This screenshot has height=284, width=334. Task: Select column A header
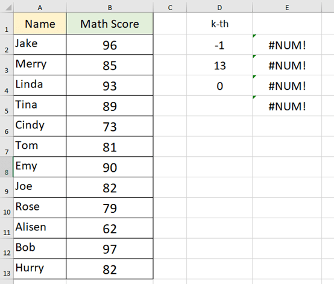pyautogui.click(x=40, y=8)
